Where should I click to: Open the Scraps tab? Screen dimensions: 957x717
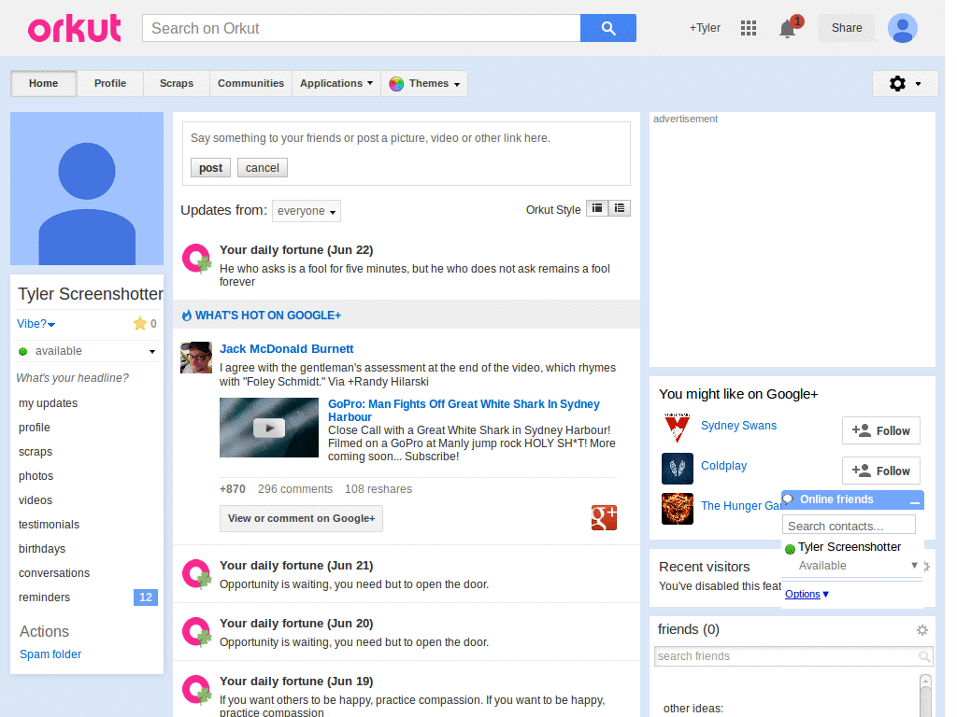(176, 84)
